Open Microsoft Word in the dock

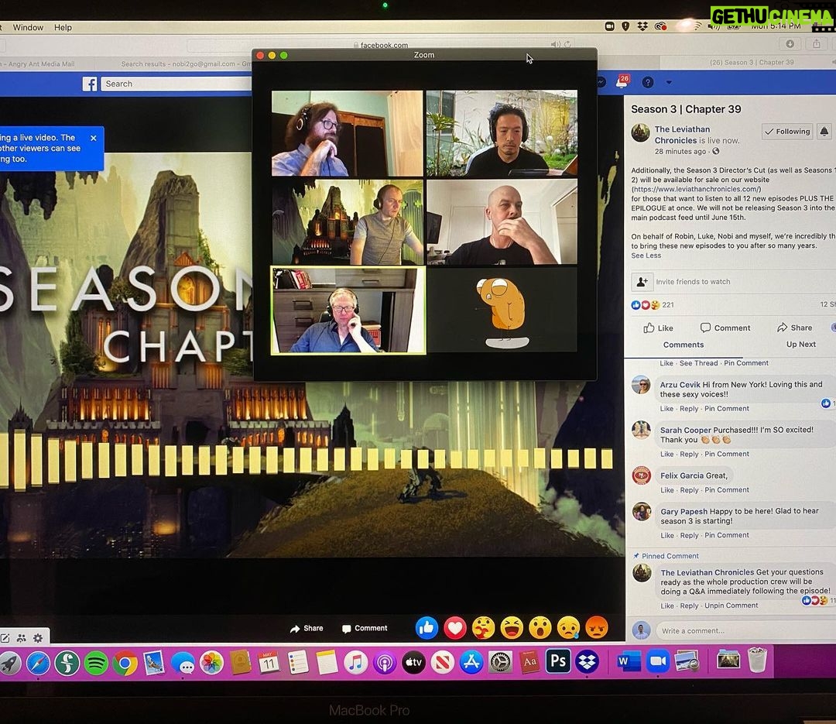tap(629, 661)
